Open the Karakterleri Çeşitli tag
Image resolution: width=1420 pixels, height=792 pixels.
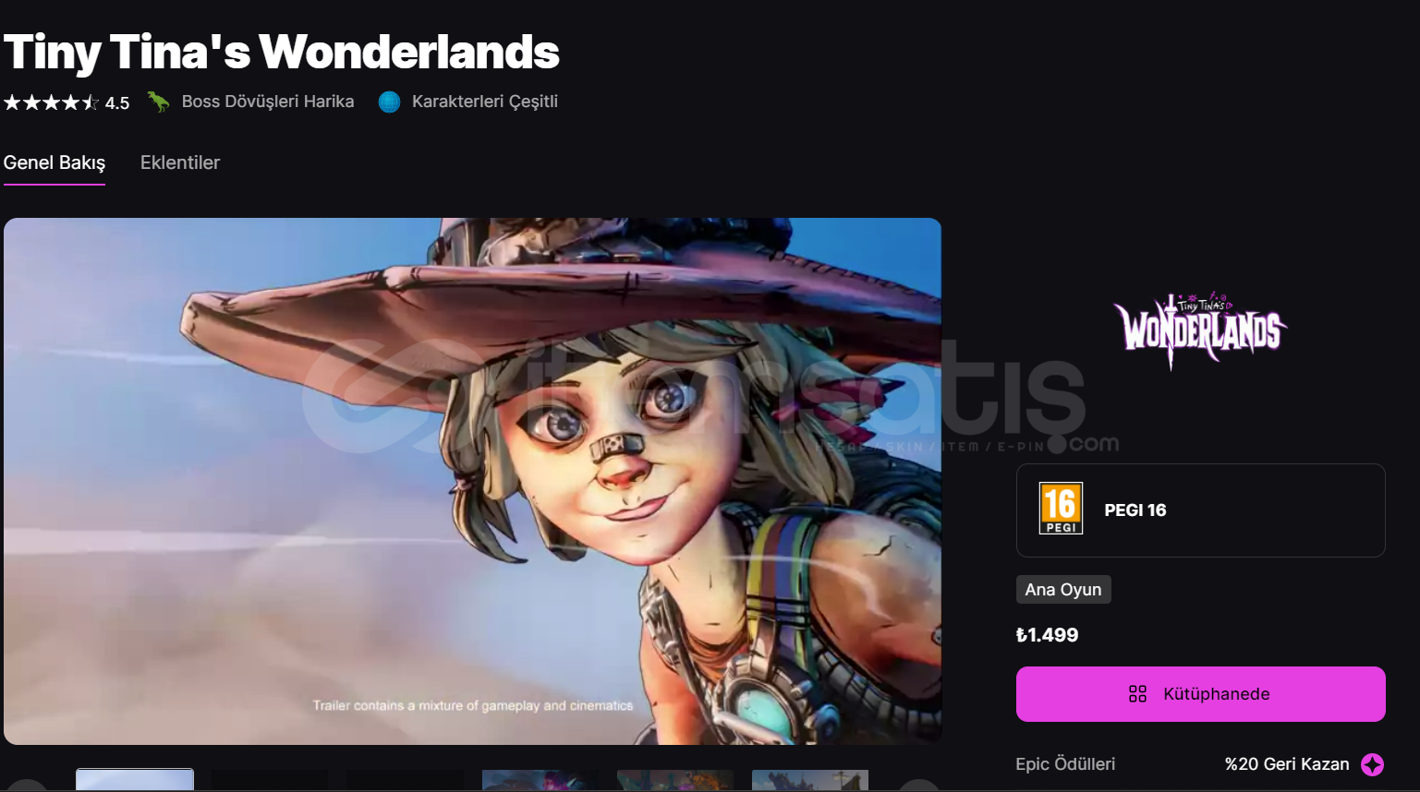coord(485,102)
